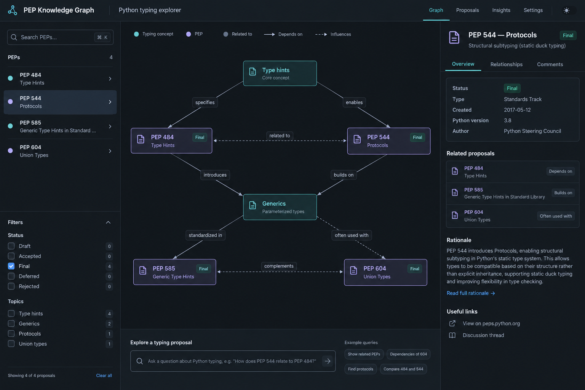Image resolution: width=585 pixels, height=390 pixels.
Task: Click the PEP Knowledge Graph logo icon
Action: [13, 10]
